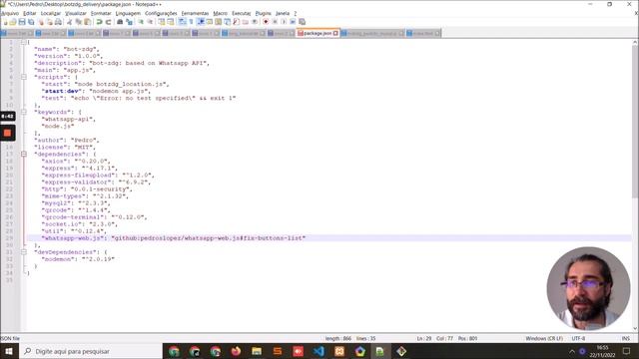Create a new file with the New icon
This screenshot has height=359, width=639.
[5, 22]
